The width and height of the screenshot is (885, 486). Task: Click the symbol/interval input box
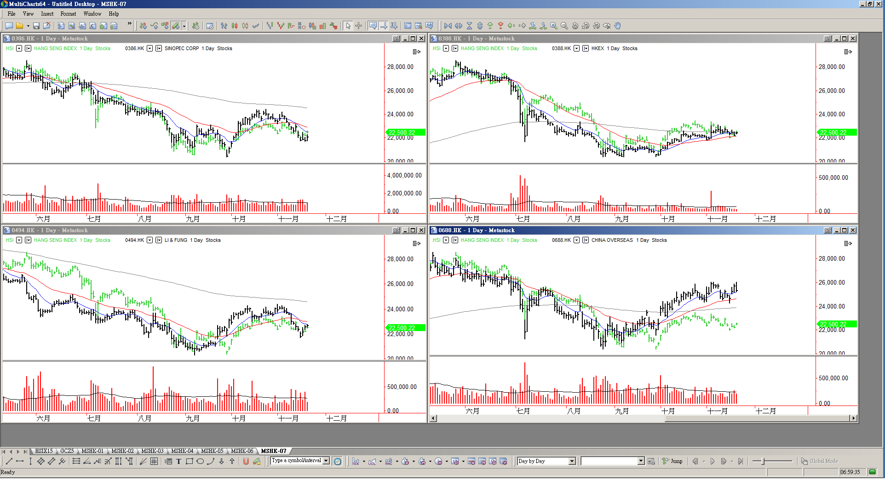pyautogui.click(x=297, y=461)
